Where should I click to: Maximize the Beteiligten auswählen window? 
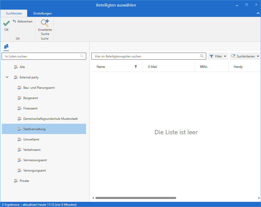point(246,5)
